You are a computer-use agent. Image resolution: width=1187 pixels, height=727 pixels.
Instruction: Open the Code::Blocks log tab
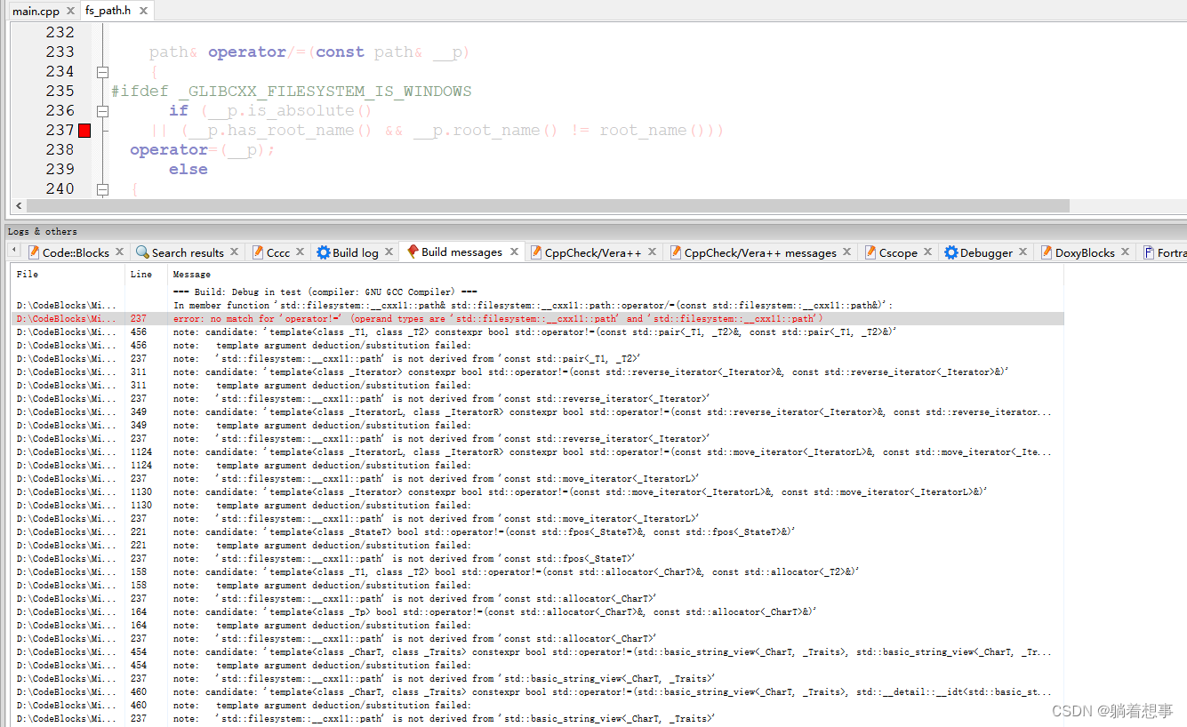pyautogui.click(x=76, y=253)
